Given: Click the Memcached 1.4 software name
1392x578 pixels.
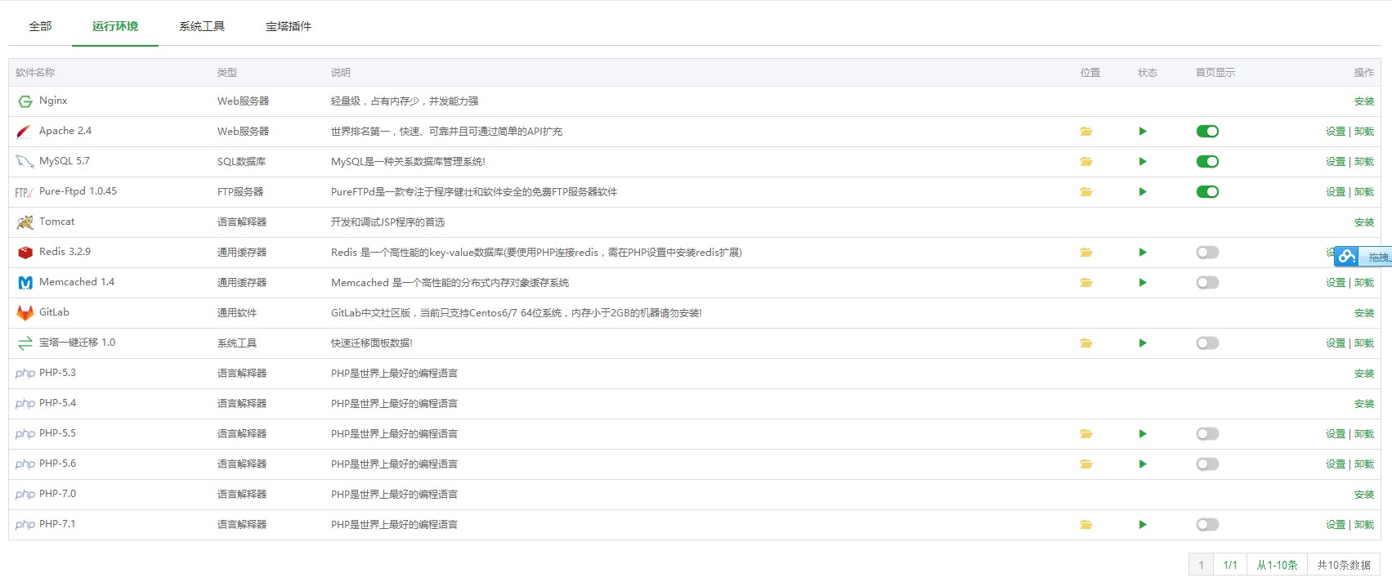Looking at the screenshot, I should 77,282.
